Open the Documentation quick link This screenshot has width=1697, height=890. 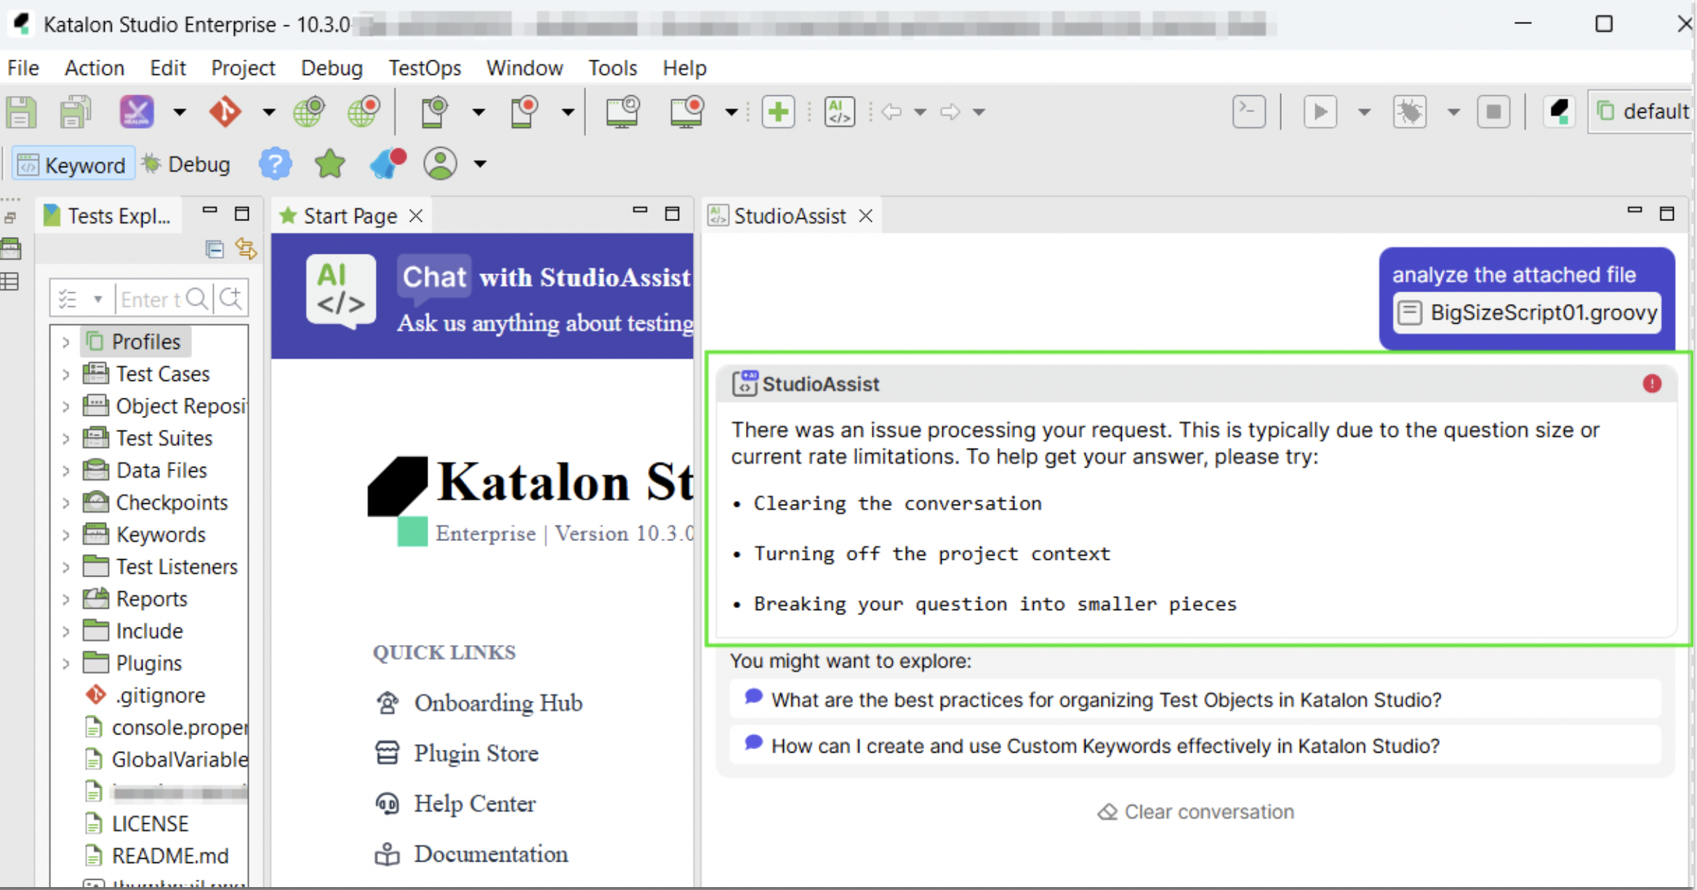coord(473,854)
